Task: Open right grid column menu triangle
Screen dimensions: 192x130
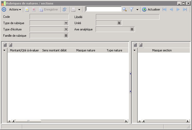Action: tap(135, 50)
